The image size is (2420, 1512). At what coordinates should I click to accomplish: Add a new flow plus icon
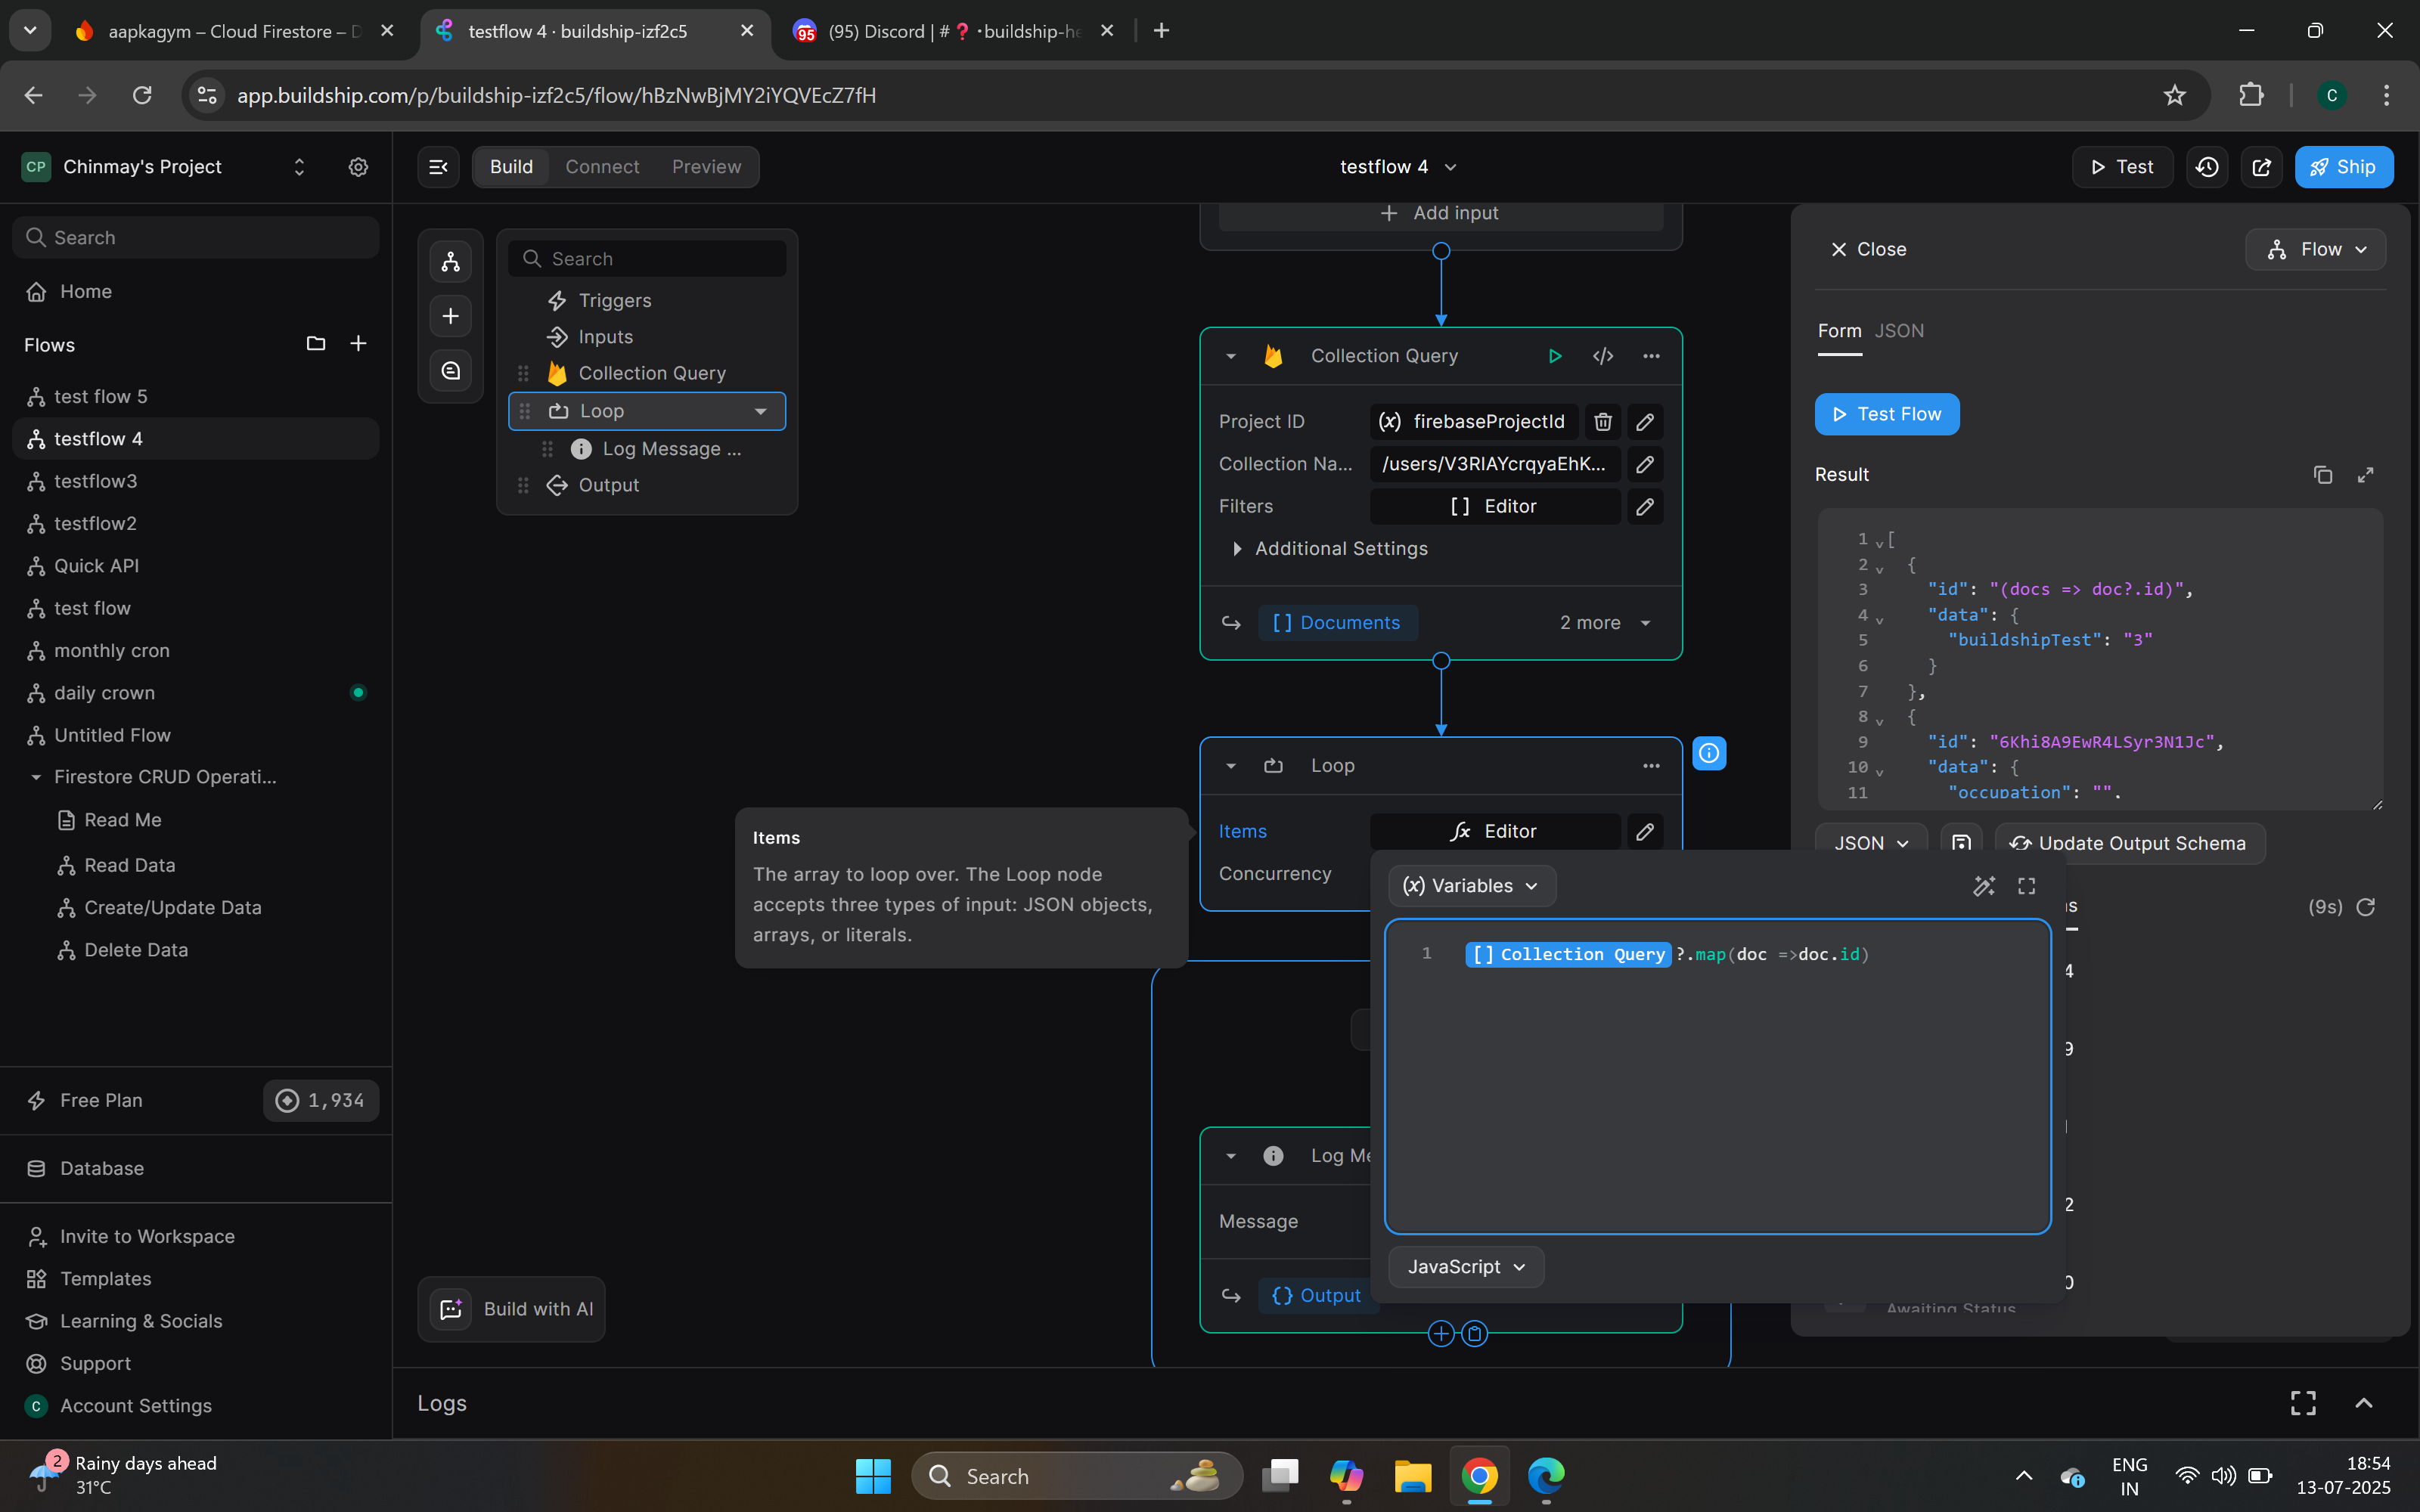coord(358,344)
